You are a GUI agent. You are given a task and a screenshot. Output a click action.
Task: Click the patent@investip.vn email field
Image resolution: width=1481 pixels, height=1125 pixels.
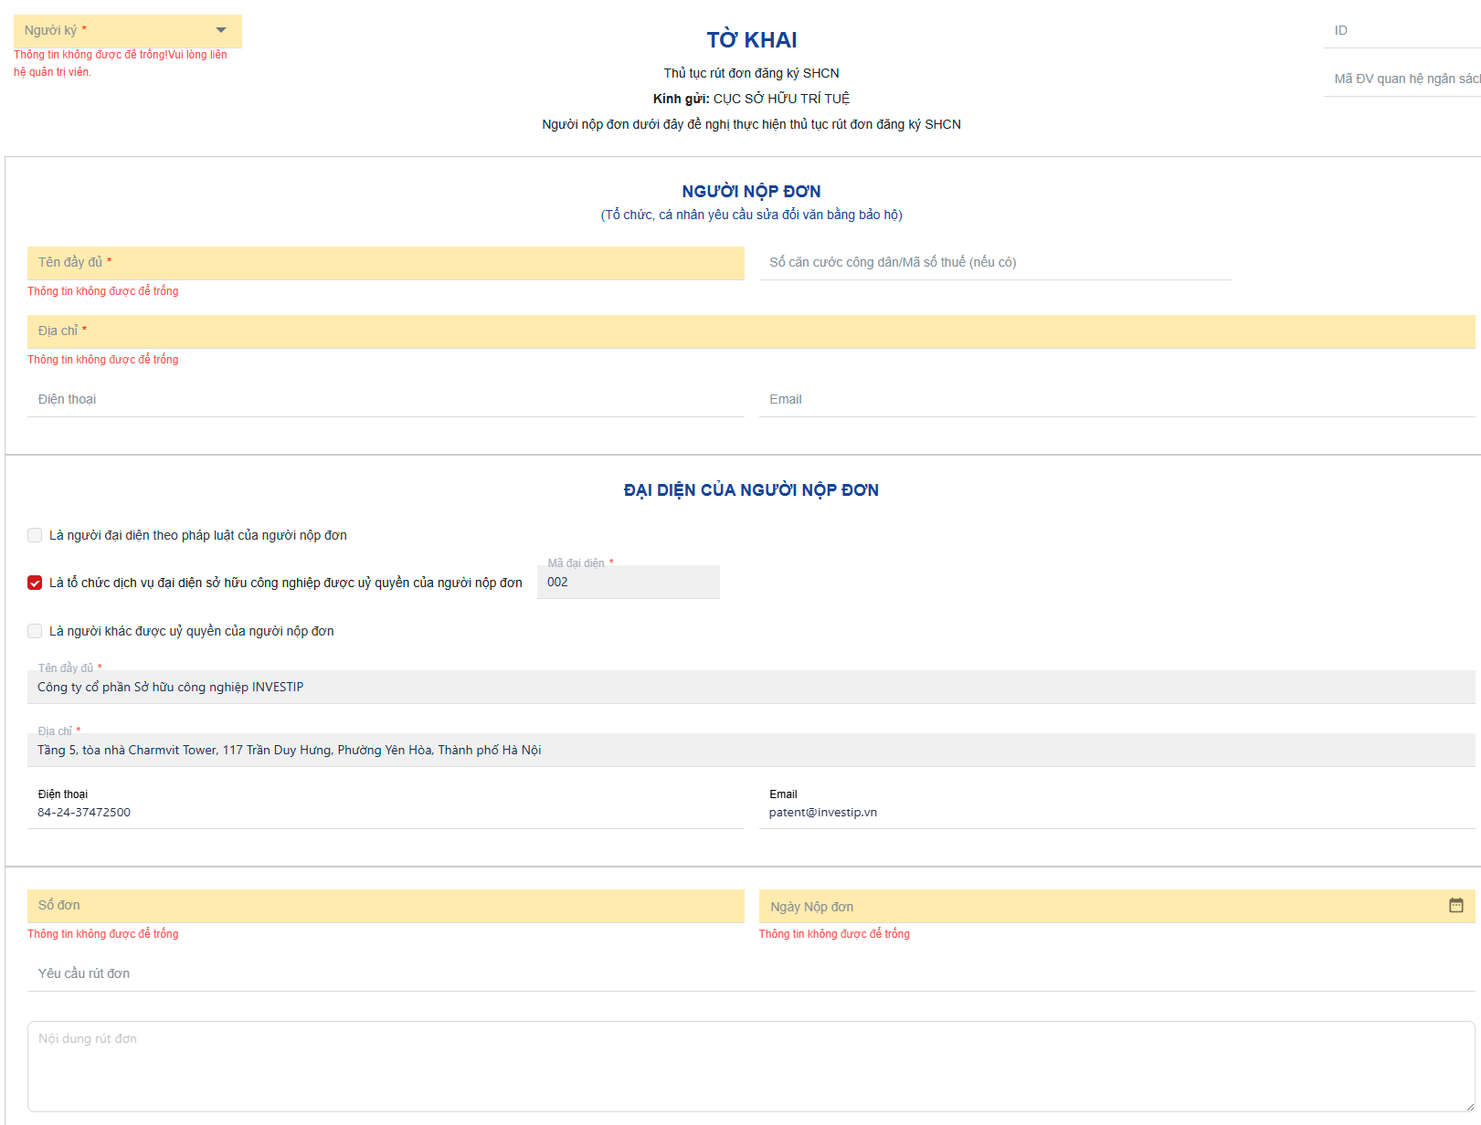click(x=1116, y=813)
